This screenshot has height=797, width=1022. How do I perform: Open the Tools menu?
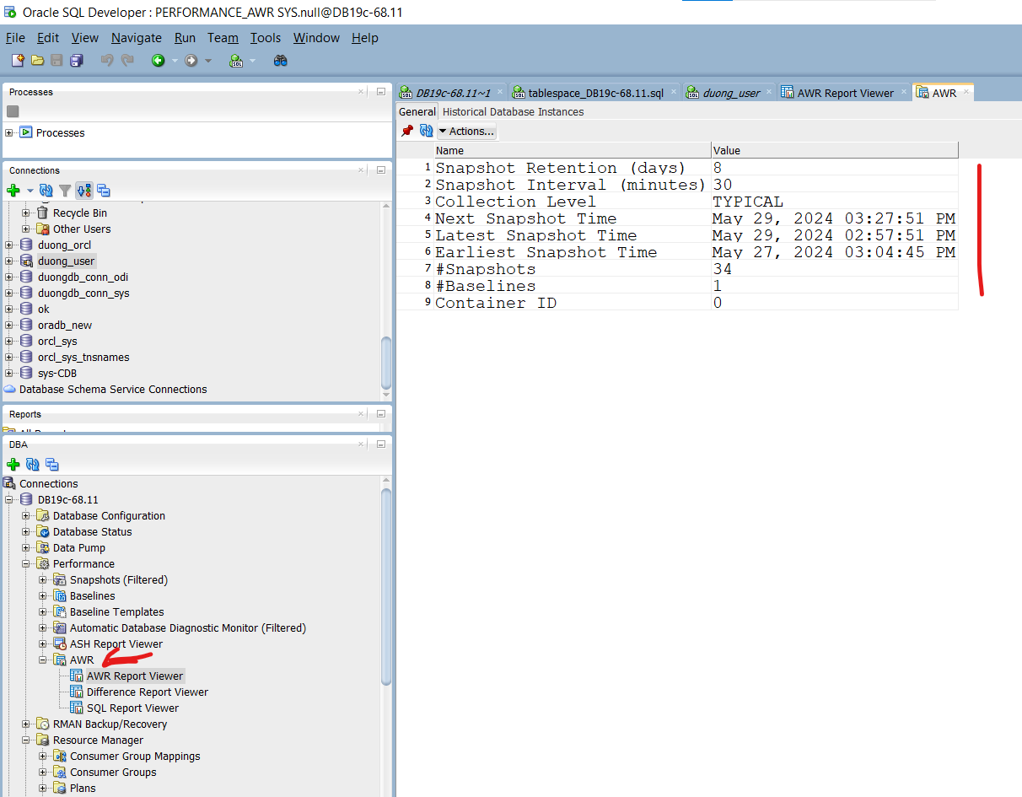pyautogui.click(x=266, y=38)
